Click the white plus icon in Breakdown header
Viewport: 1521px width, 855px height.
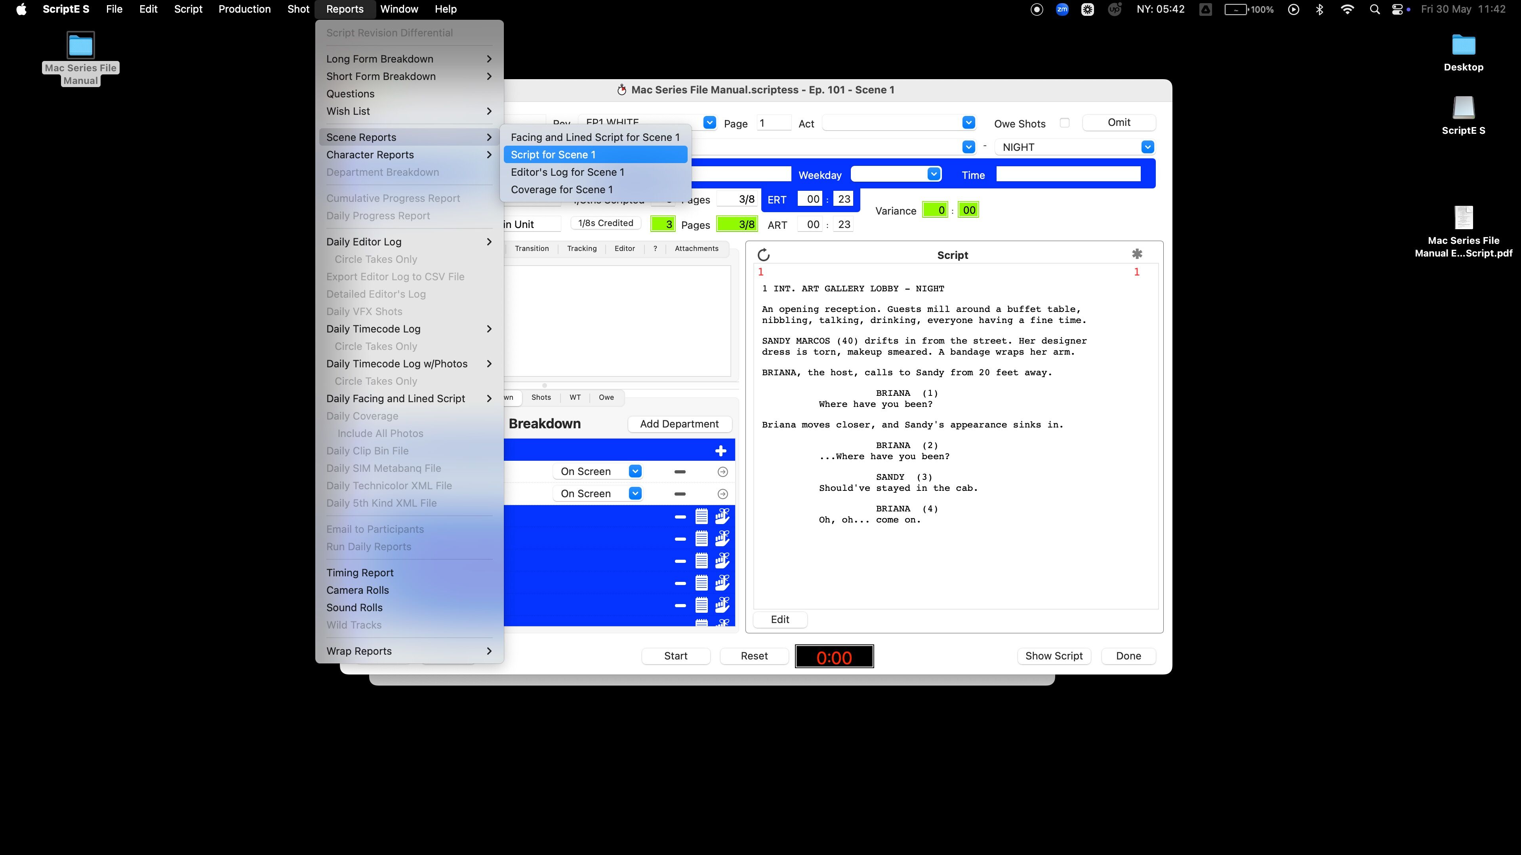click(x=720, y=451)
